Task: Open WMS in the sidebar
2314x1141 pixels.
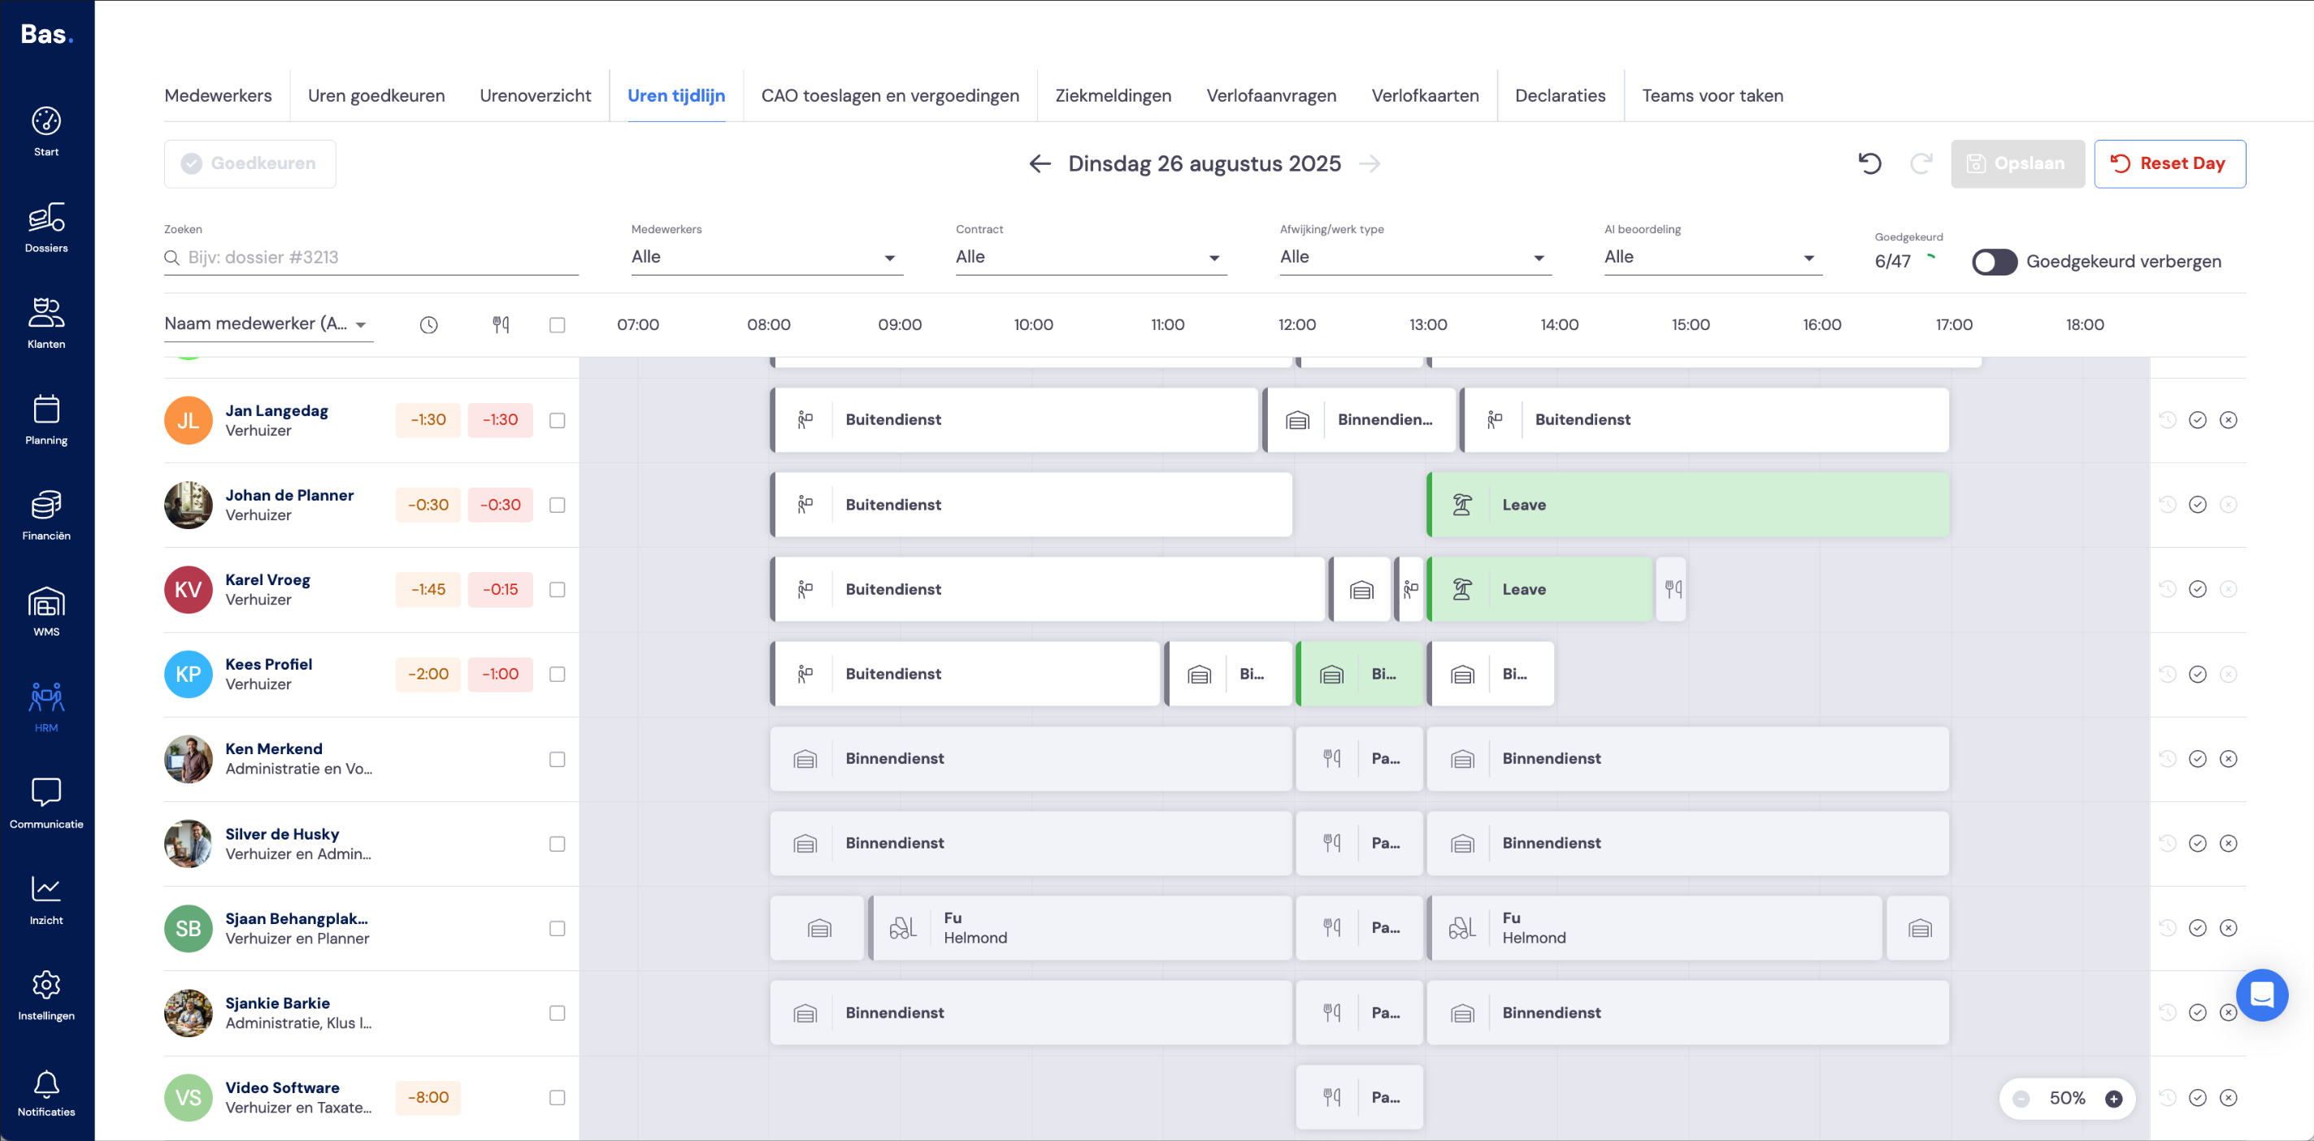Action: [x=46, y=612]
